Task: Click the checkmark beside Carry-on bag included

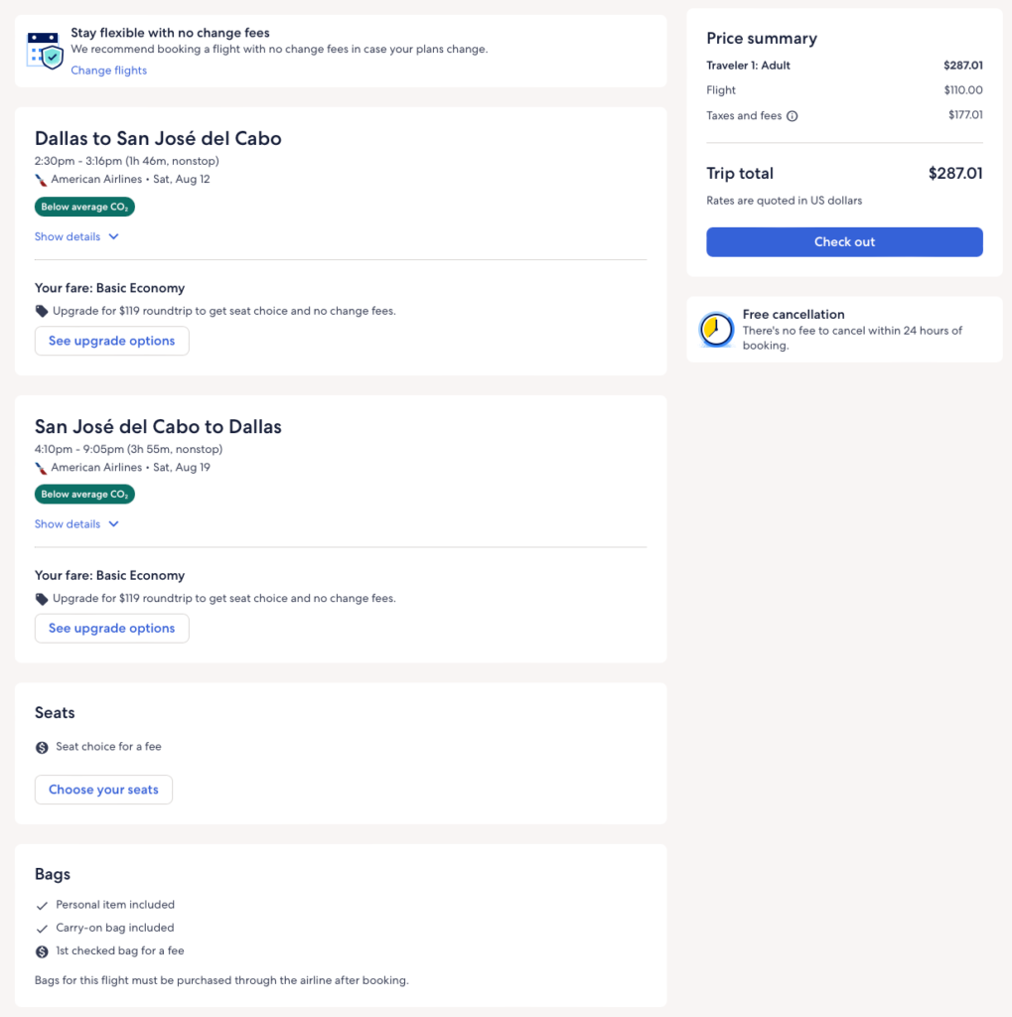Action: click(x=42, y=929)
